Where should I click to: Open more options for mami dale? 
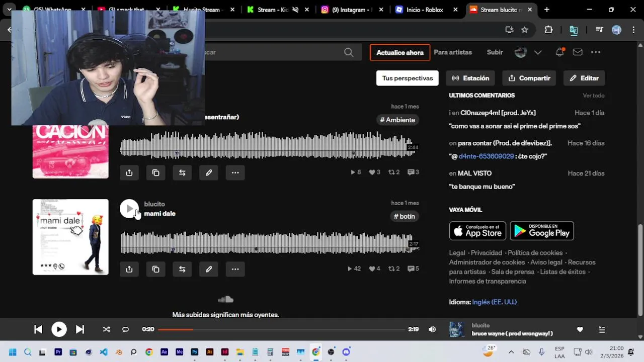click(235, 269)
